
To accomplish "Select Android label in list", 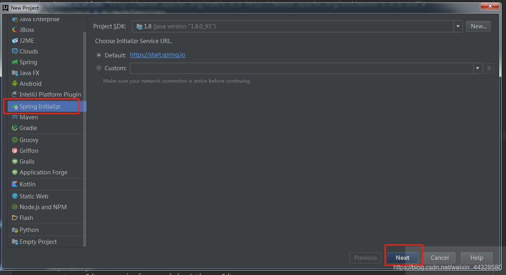I will 30,84.
